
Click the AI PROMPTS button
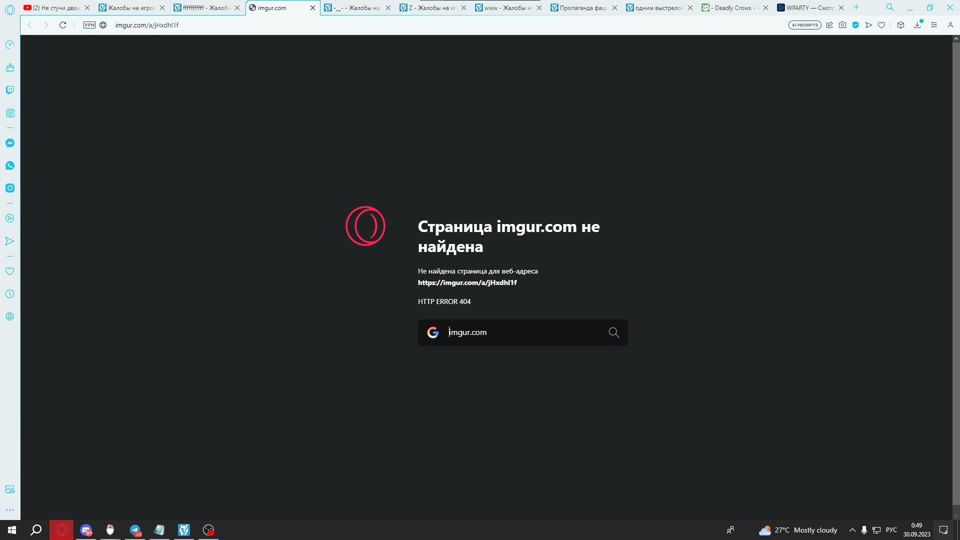[x=804, y=25]
